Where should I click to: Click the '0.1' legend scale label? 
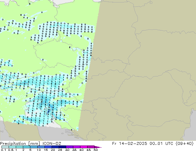[x=3, y=150]
